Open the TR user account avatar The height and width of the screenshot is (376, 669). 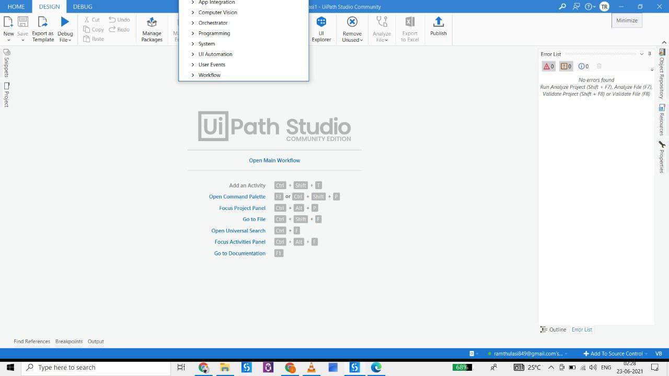coord(604,6)
